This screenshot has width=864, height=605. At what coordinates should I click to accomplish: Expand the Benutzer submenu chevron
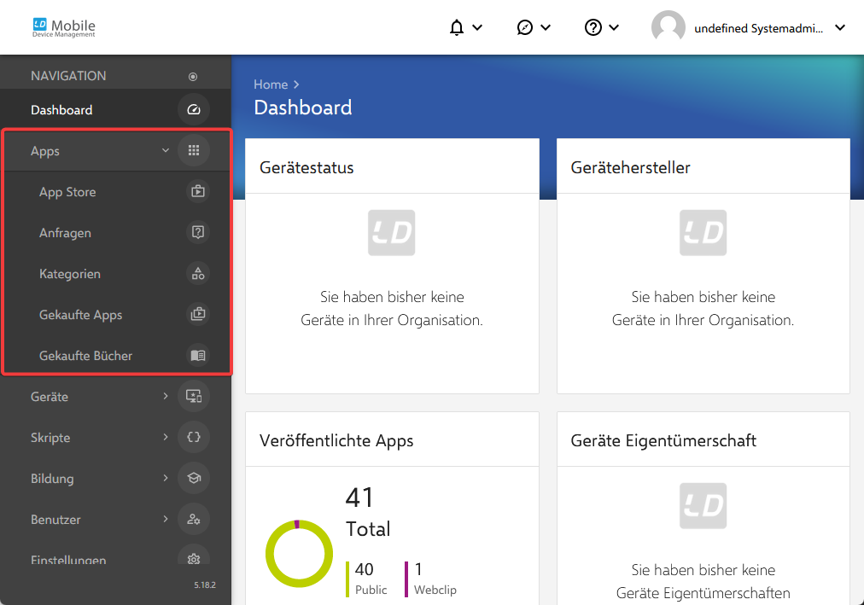click(166, 519)
